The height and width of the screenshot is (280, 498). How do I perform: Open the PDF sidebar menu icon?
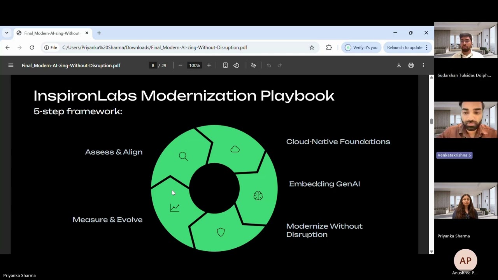(x=11, y=65)
